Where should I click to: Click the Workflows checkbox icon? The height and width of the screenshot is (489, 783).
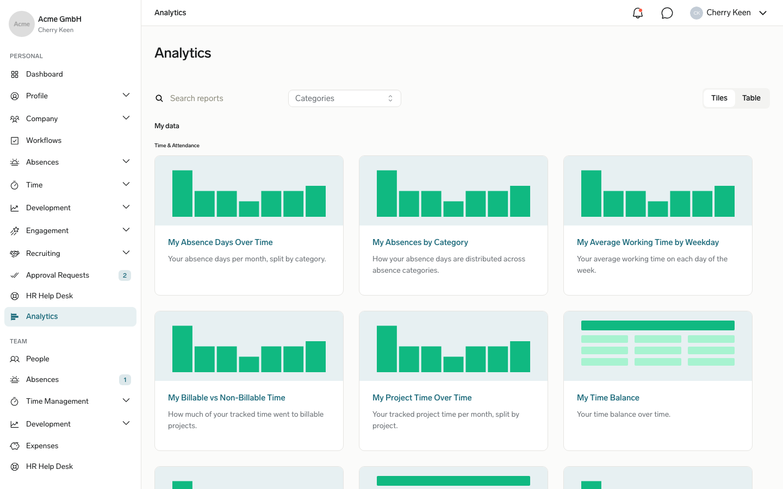click(x=15, y=141)
